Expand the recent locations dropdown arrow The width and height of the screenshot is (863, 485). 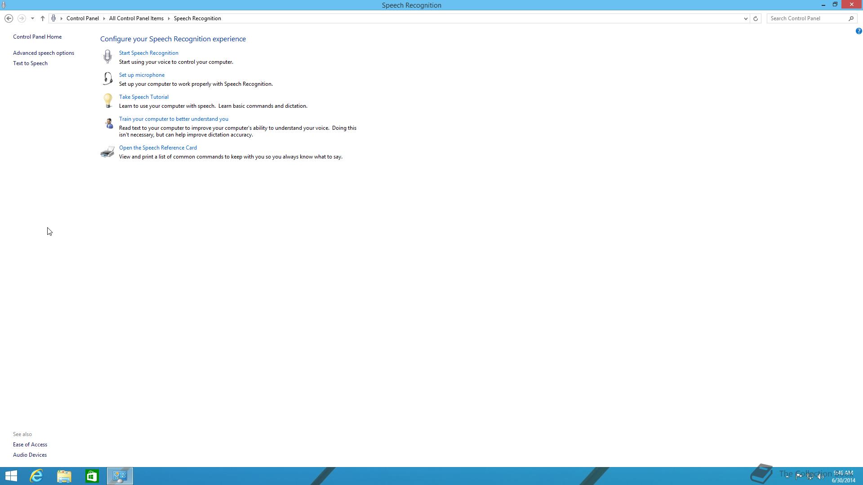point(32,18)
